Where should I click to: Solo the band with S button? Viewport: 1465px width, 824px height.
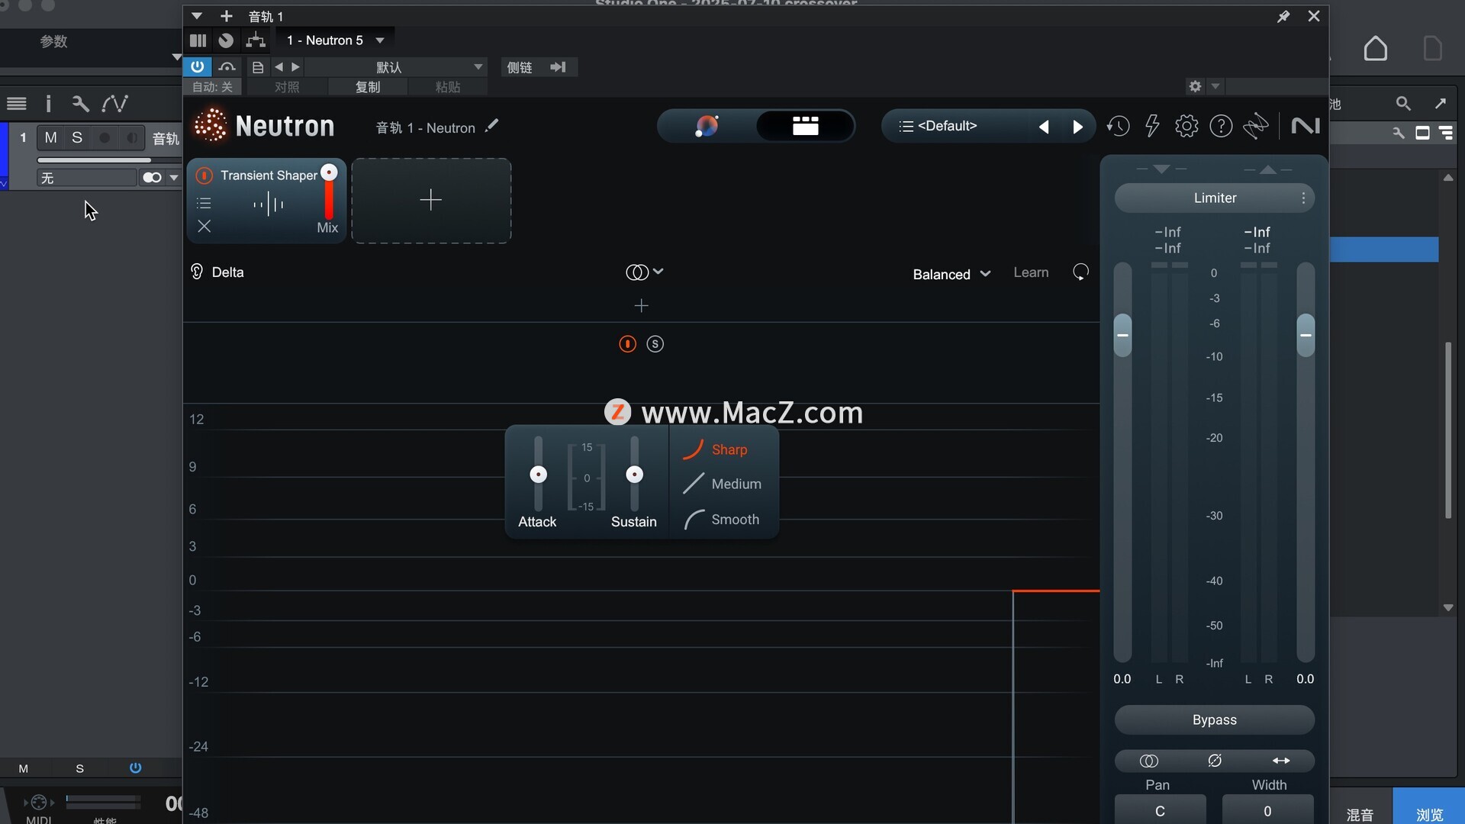[x=655, y=344]
